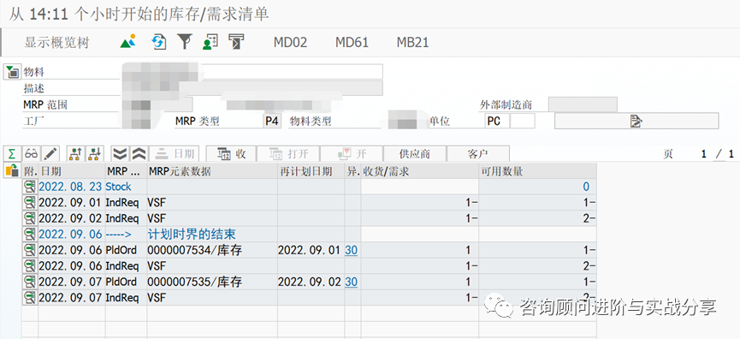Click the pencil change element icon
The height and width of the screenshot is (339, 740).
coord(50,153)
